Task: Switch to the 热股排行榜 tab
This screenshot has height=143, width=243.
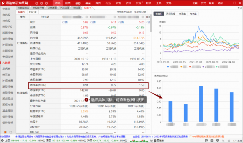Action: tap(38, 8)
